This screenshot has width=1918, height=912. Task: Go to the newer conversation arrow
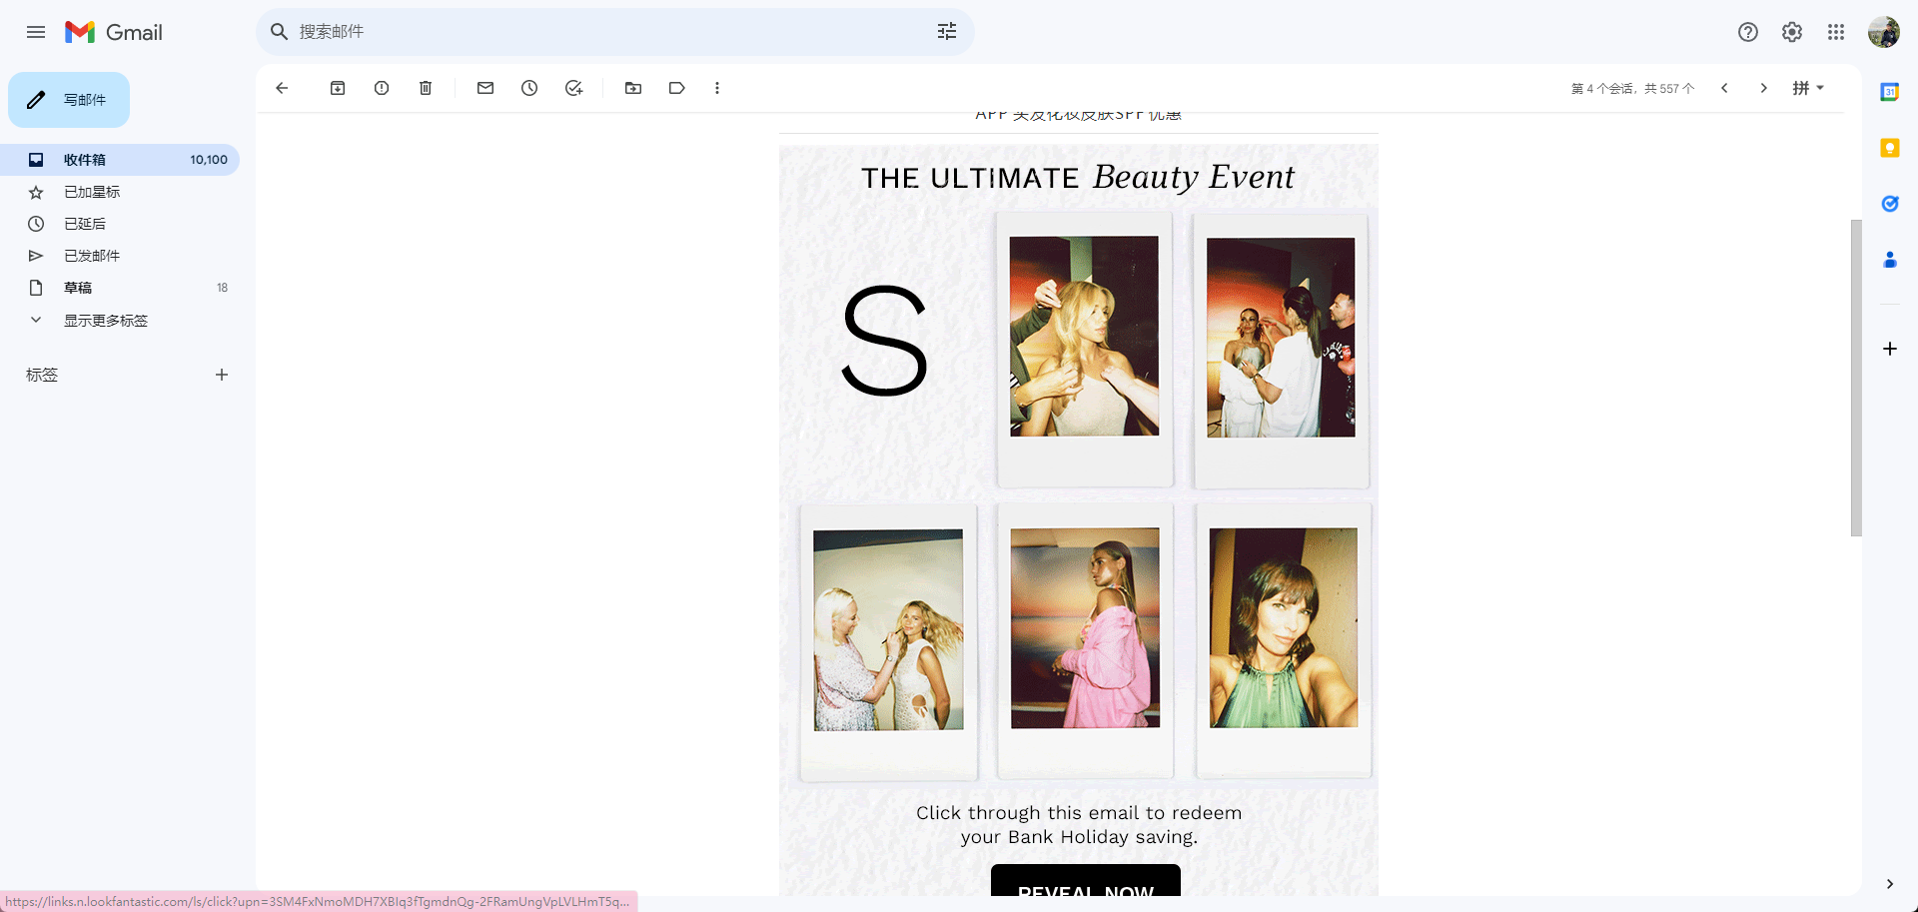click(x=1724, y=88)
